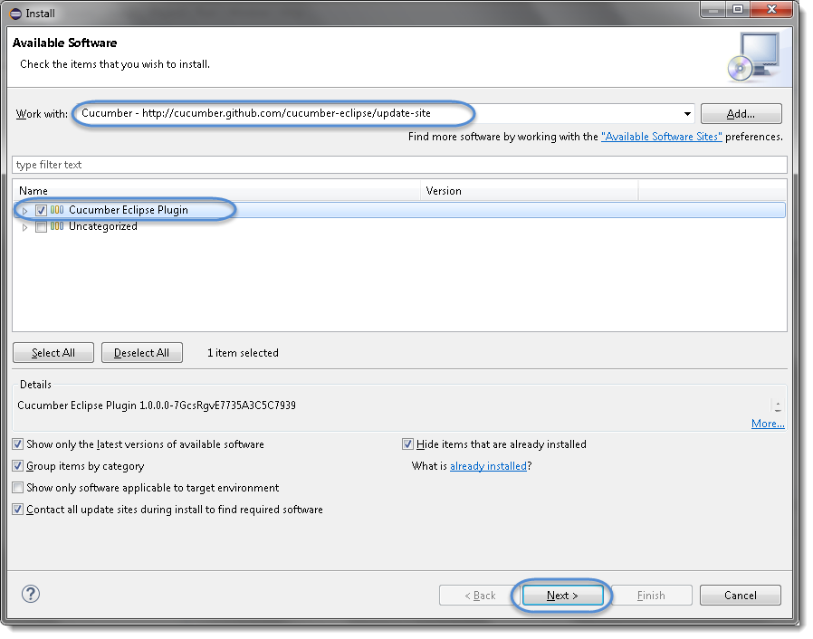
Task: Click the Eclipse icon in the Install title bar
Action: point(15,14)
